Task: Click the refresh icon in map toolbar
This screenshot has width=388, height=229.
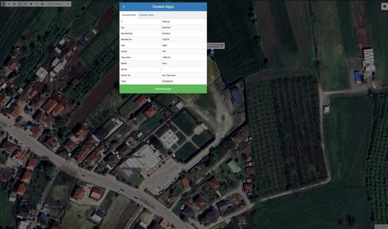Action: click(14, 4)
